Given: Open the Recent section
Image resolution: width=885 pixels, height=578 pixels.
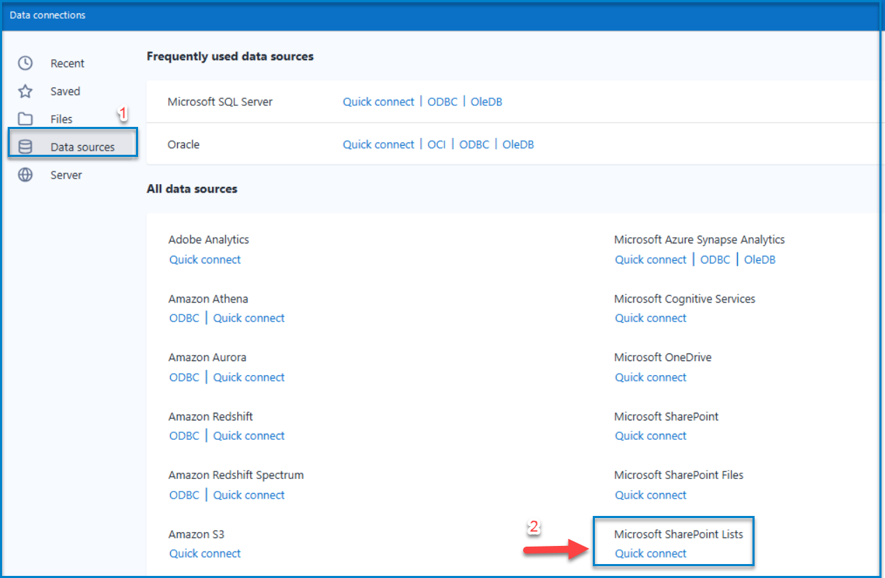Looking at the screenshot, I should pos(68,63).
